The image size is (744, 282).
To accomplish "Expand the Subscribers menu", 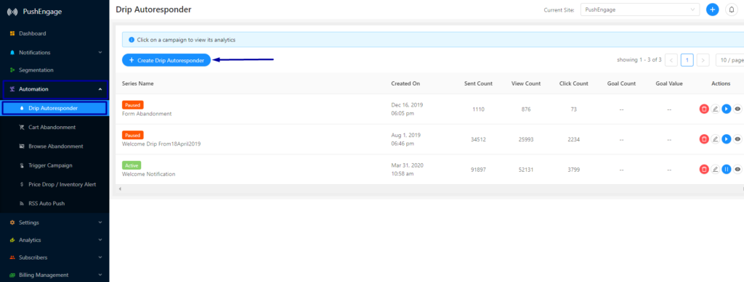I will tap(54, 257).
